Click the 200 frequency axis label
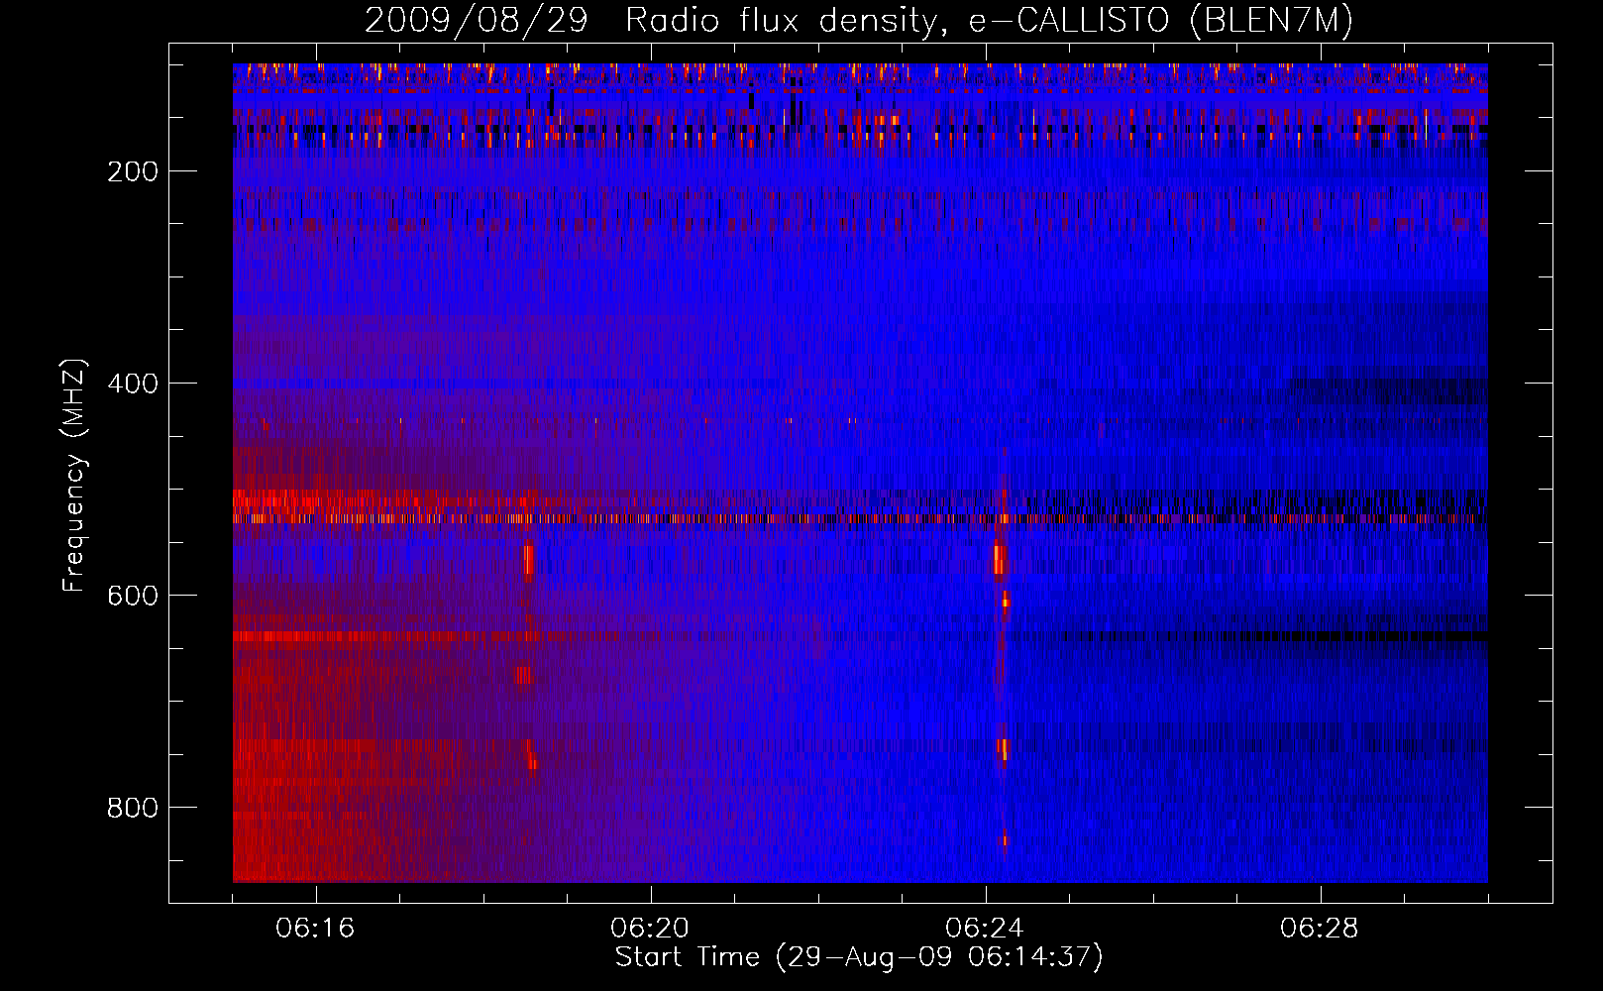This screenshot has height=991, width=1603. [133, 171]
